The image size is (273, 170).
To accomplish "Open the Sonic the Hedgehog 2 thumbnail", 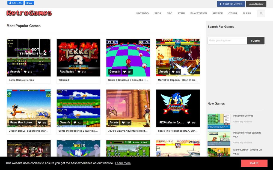I will click(x=79, y=108).
